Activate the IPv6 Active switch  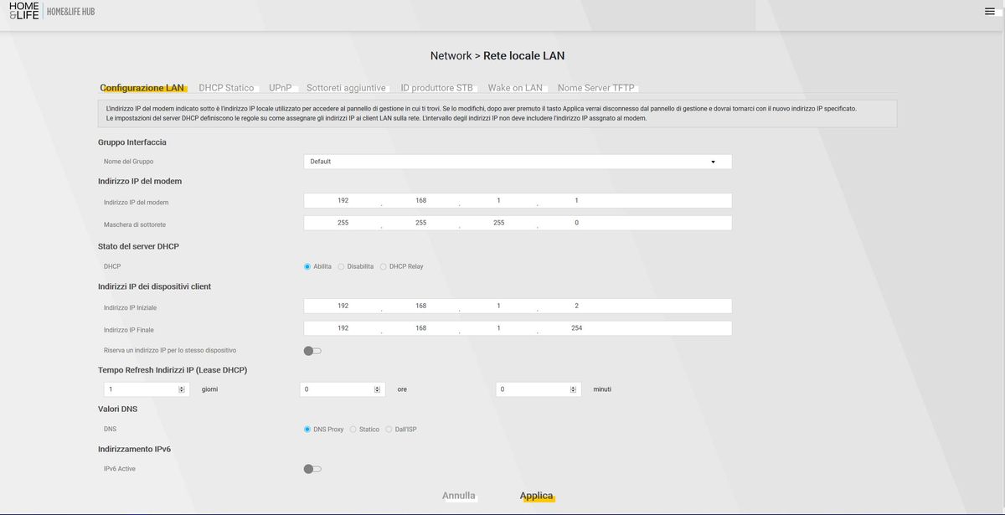[312, 468]
